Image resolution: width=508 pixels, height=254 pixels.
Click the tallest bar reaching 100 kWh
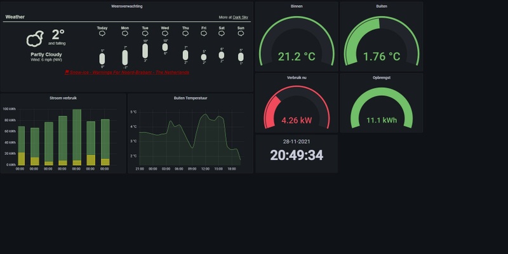click(77, 137)
